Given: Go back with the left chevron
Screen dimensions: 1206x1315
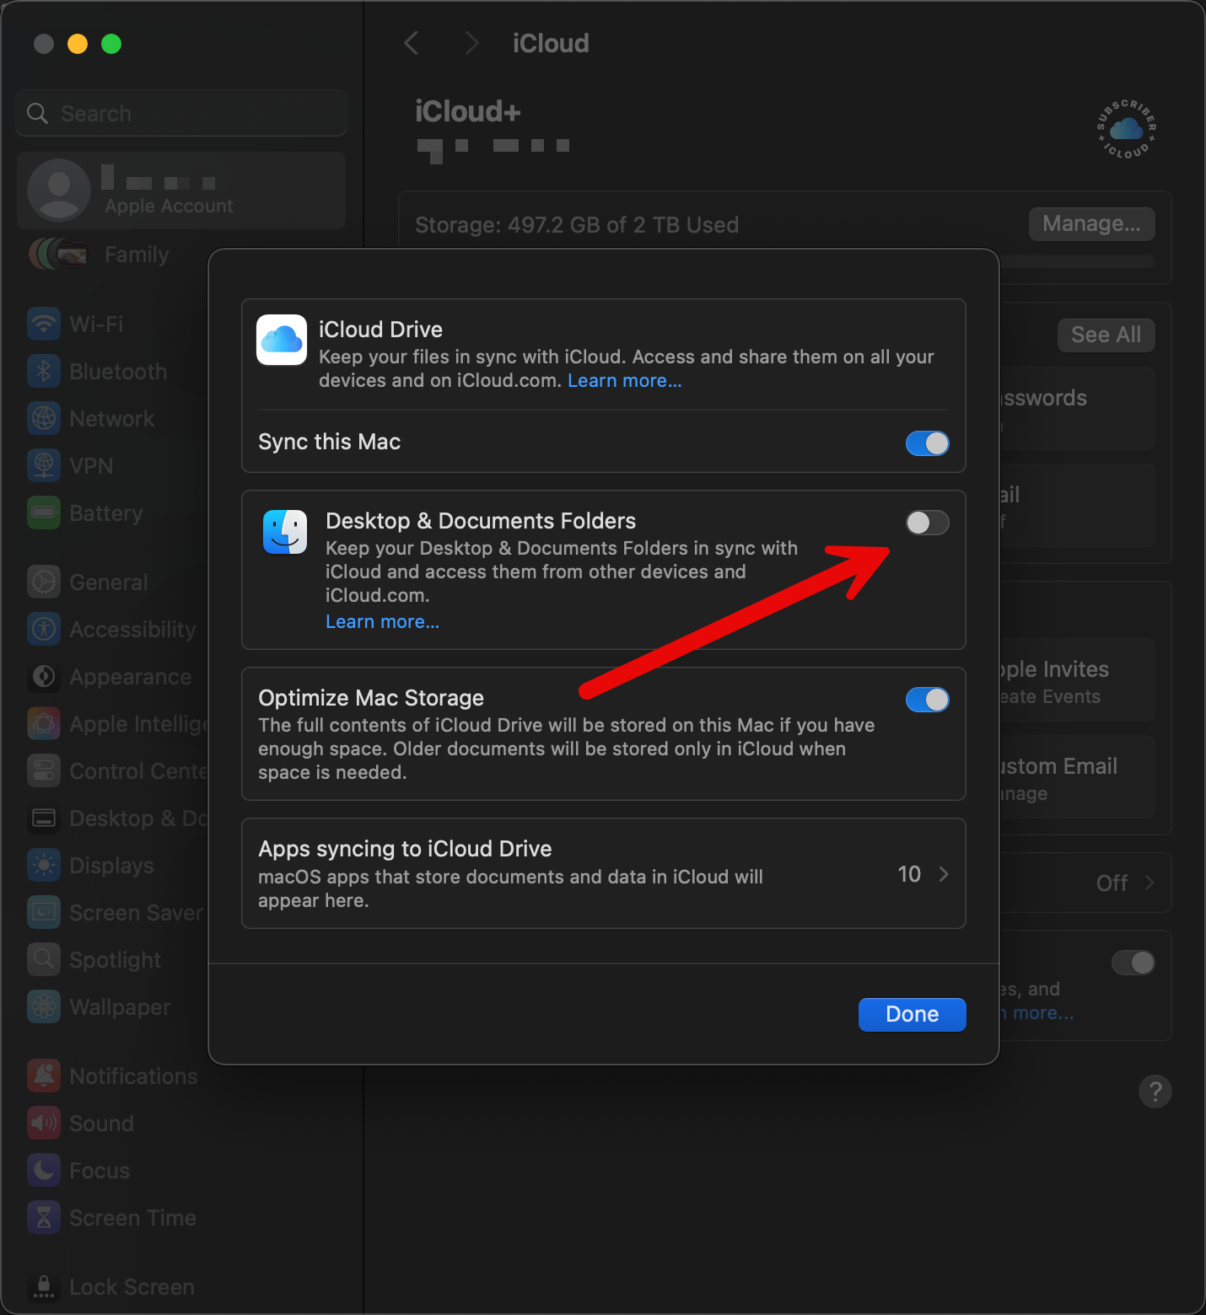Looking at the screenshot, I should click(412, 43).
